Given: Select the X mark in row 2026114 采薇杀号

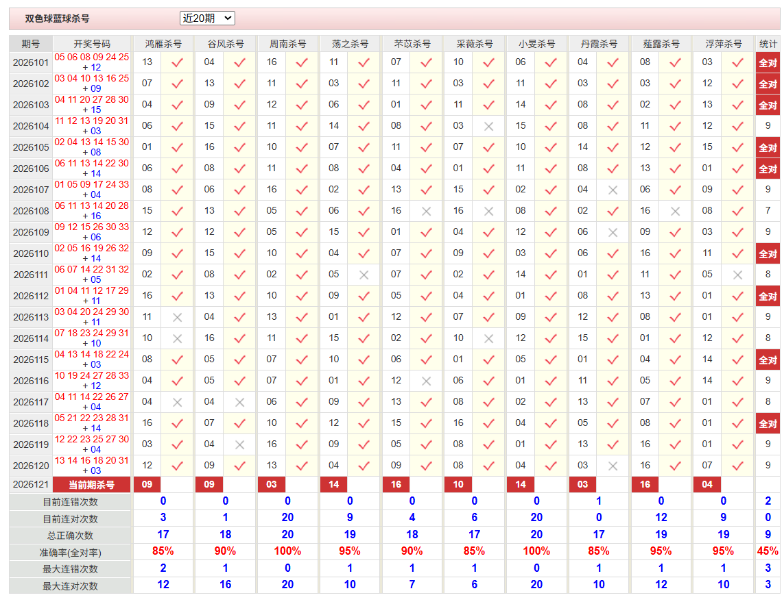Looking at the screenshot, I should coord(488,339).
